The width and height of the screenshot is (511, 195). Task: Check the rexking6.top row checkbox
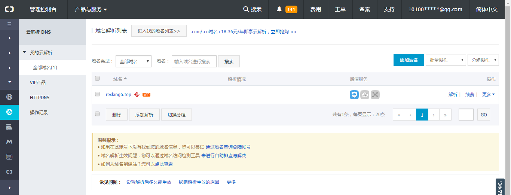(97, 94)
